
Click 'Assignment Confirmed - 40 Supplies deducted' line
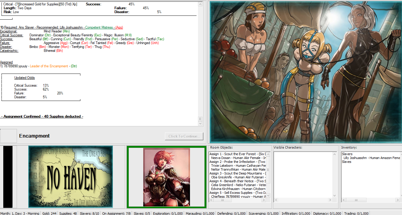click(42, 116)
